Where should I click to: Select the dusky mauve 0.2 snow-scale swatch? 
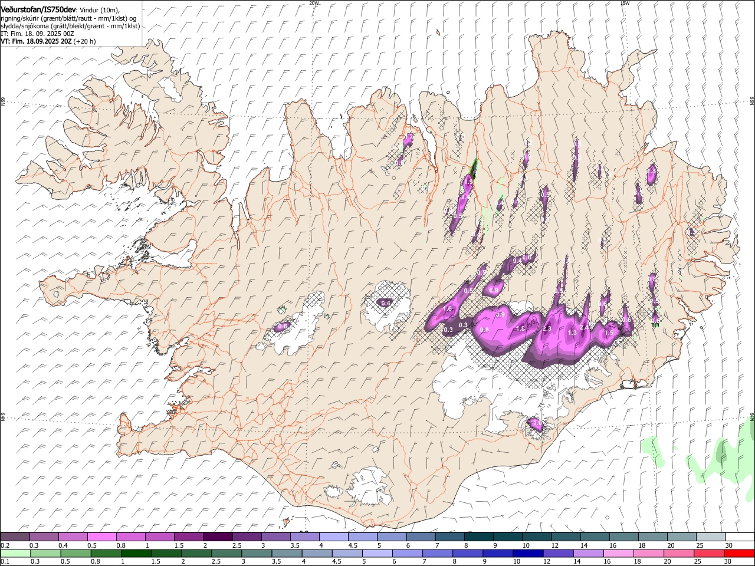(15, 537)
